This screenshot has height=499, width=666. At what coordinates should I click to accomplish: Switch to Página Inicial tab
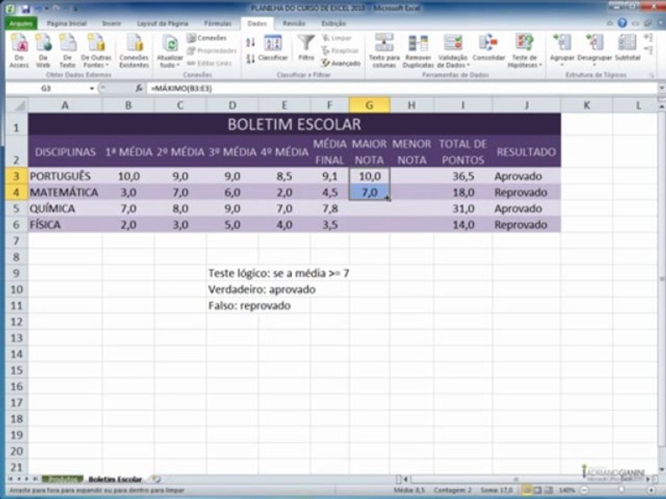coord(67,24)
